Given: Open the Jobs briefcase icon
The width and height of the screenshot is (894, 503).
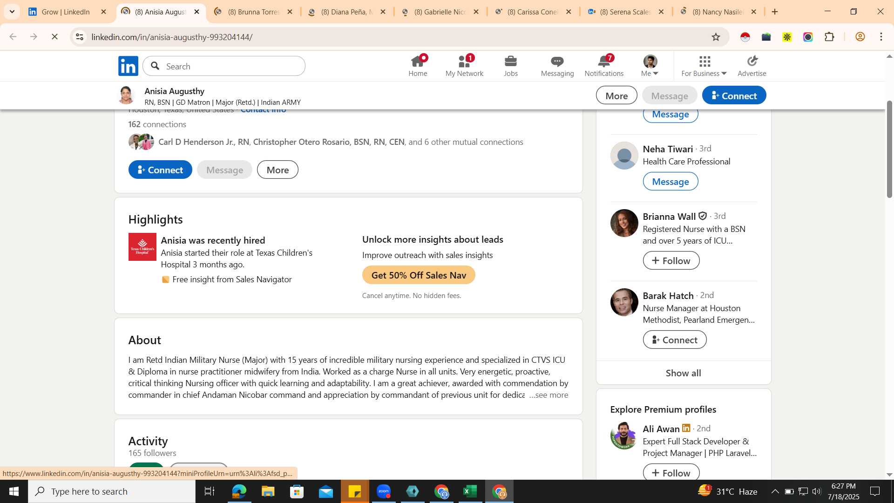Looking at the screenshot, I should click(511, 66).
